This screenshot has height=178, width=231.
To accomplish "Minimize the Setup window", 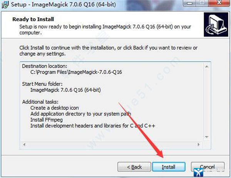I will click(x=189, y=3).
